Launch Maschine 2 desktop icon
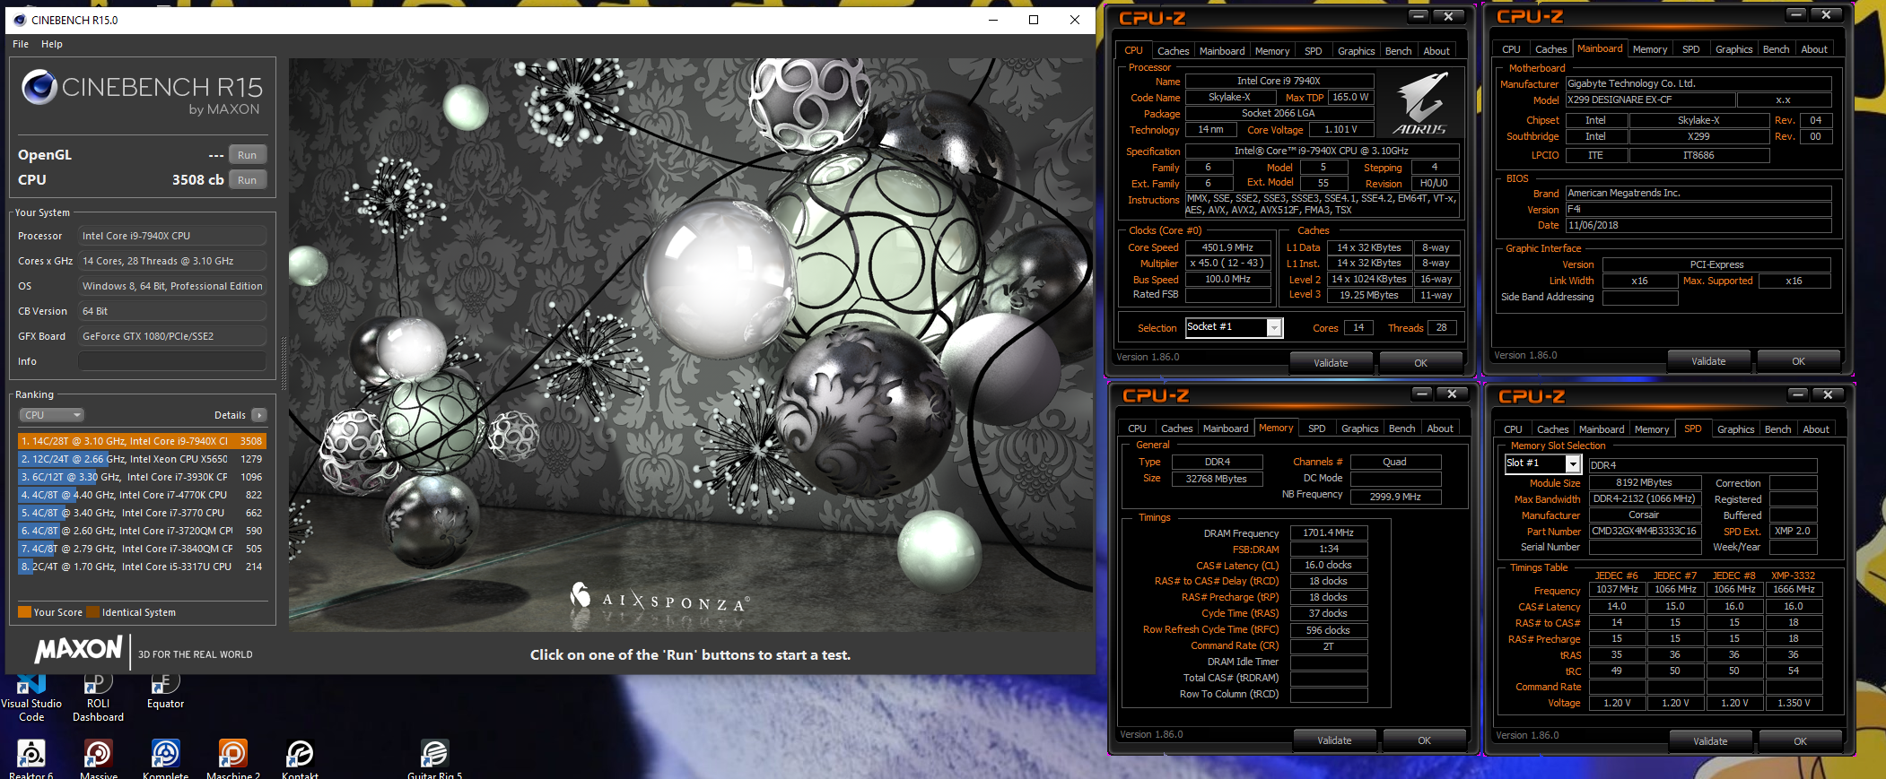 pyautogui.click(x=232, y=758)
